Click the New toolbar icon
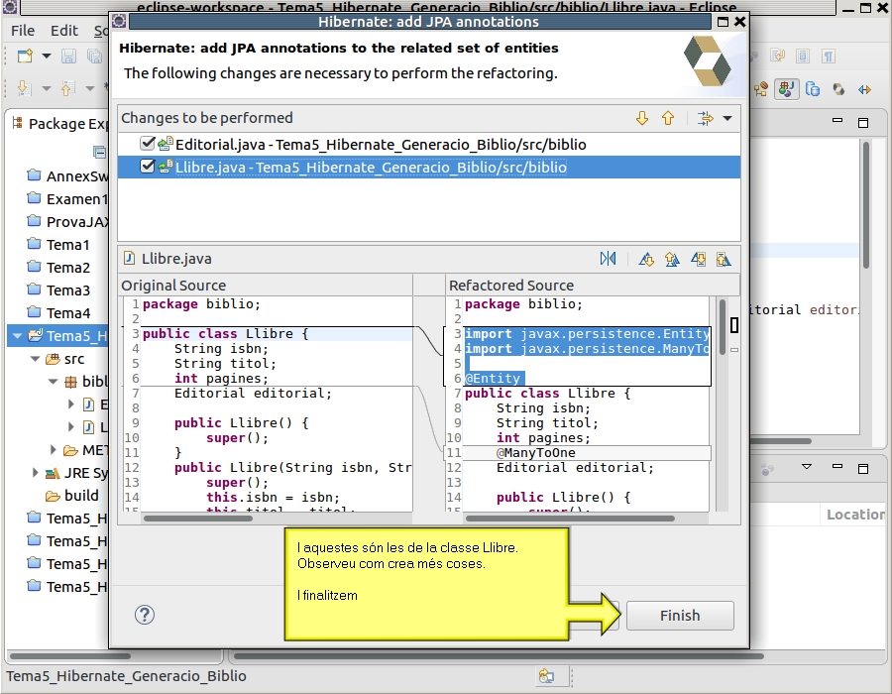Screen dimensions: 892x694 [x=25, y=56]
